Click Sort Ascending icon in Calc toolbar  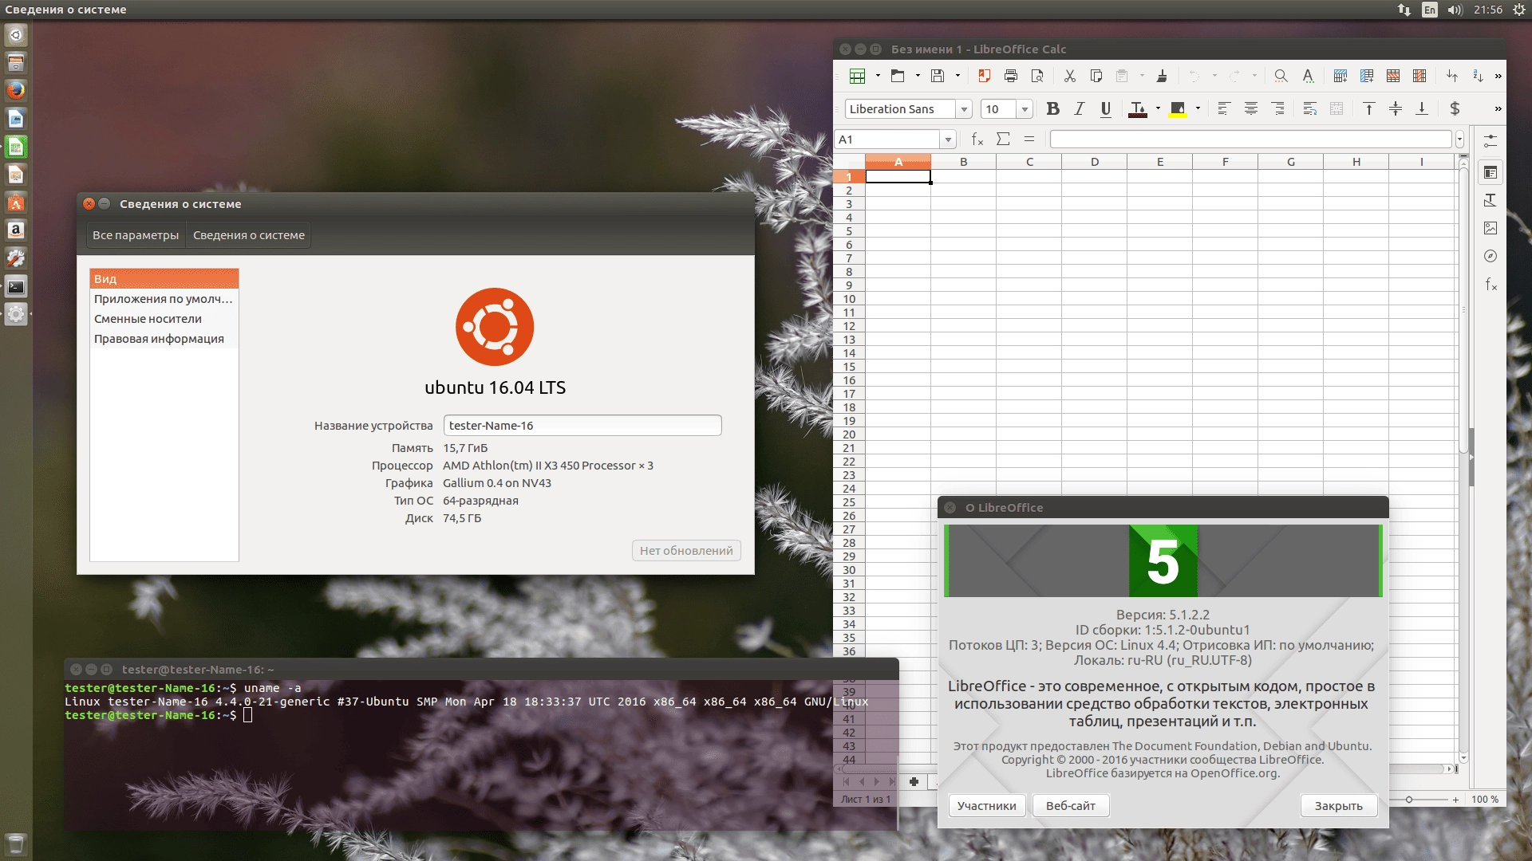(x=1478, y=76)
